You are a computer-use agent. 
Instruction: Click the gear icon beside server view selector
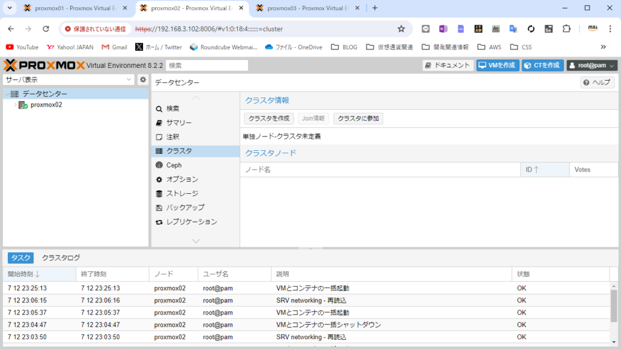tap(143, 80)
